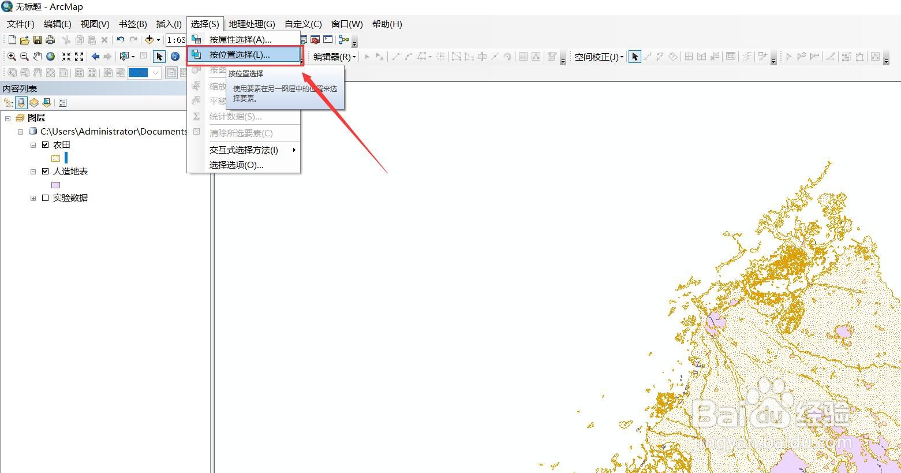Switch to List By Selection view
The height and width of the screenshot is (473, 901).
[x=47, y=103]
